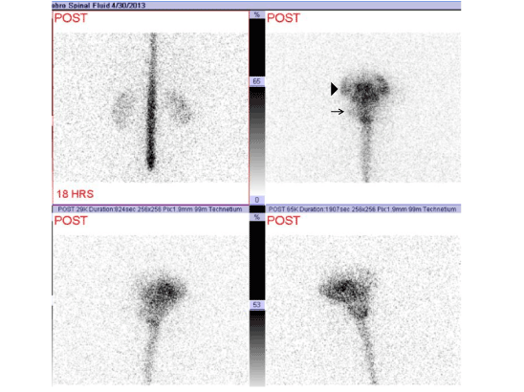Click the 18 HRS time label
Viewport: 524px width, 392px height.
click(75, 194)
